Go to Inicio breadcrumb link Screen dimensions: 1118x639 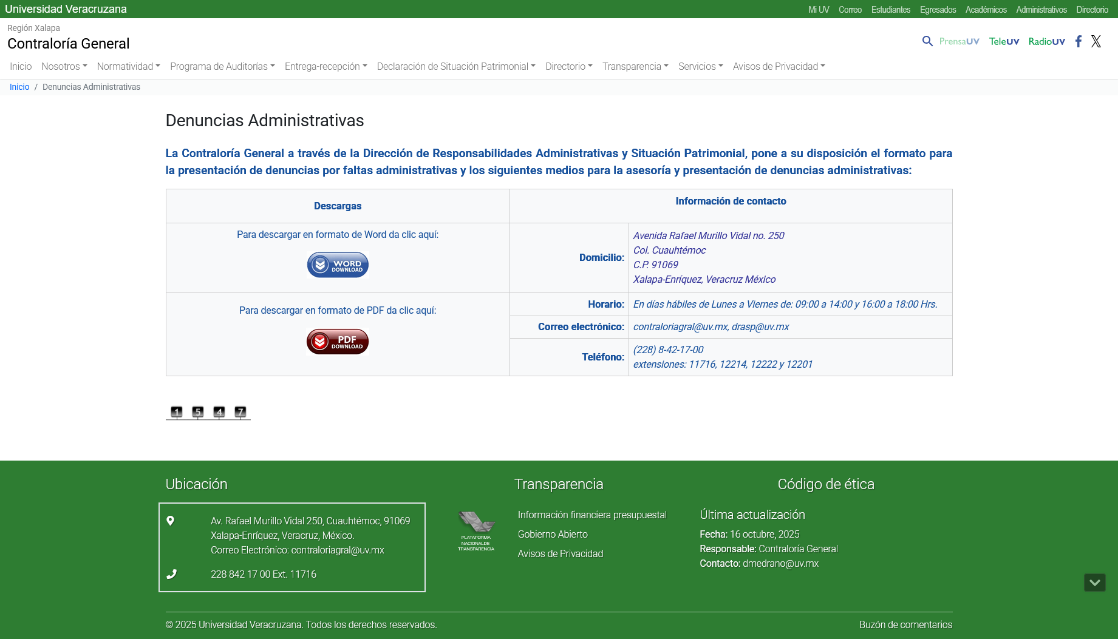click(x=19, y=87)
